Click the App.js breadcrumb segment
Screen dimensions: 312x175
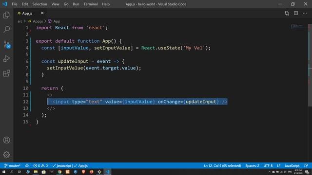point(36,21)
